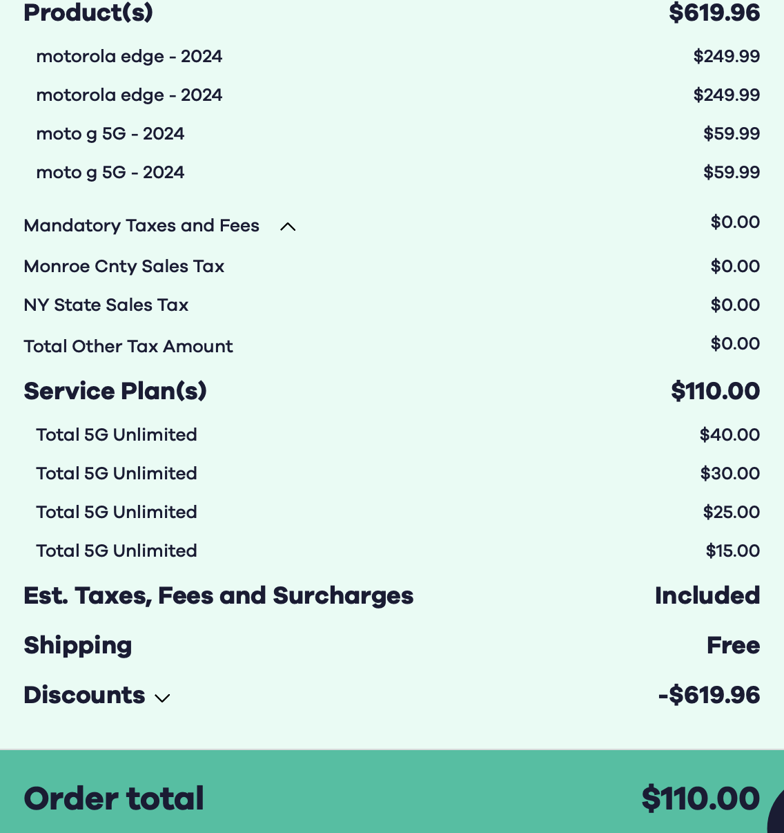Click Est. Taxes, Fees and Surcharges label

(x=219, y=595)
